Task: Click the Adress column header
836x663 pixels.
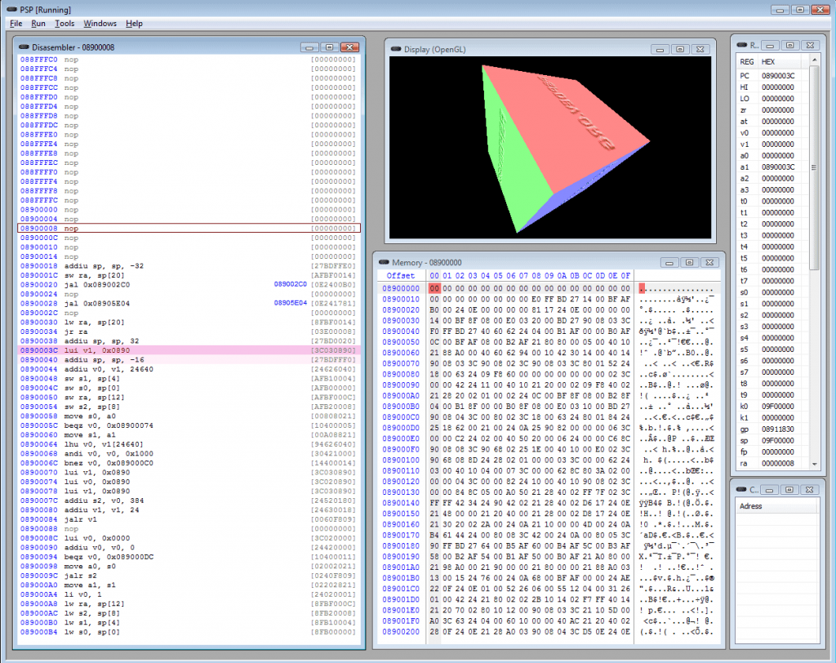Action: tap(749, 506)
